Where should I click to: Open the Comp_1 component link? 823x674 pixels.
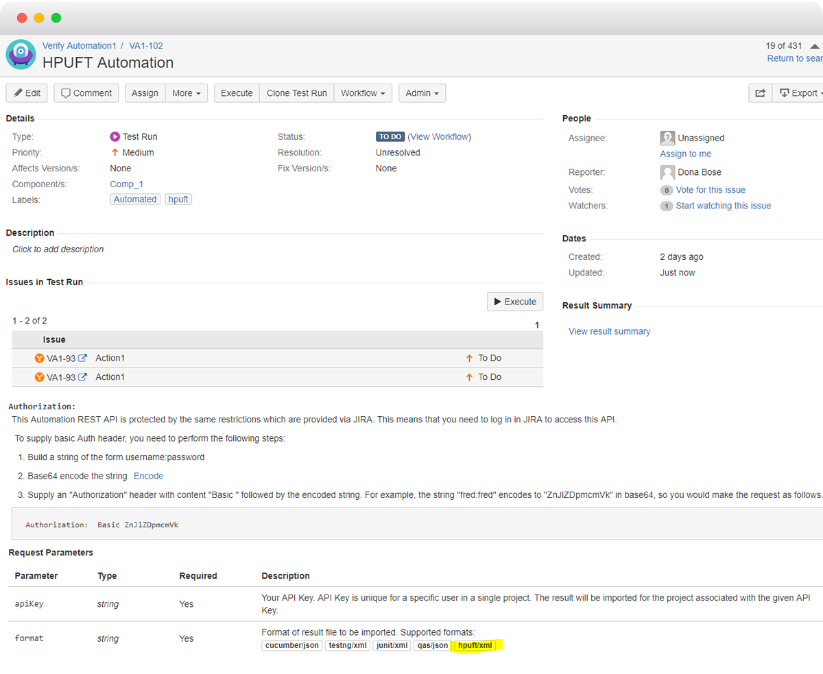point(127,184)
